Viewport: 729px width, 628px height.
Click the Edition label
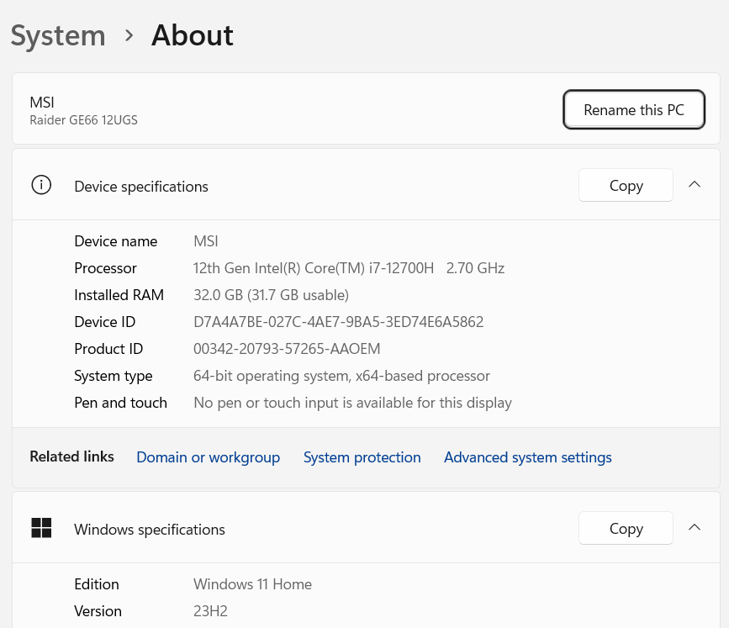pyautogui.click(x=97, y=584)
